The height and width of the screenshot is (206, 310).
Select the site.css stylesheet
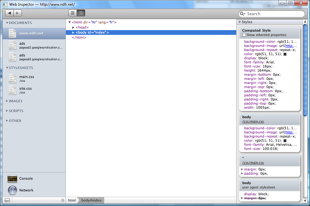point(25,88)
